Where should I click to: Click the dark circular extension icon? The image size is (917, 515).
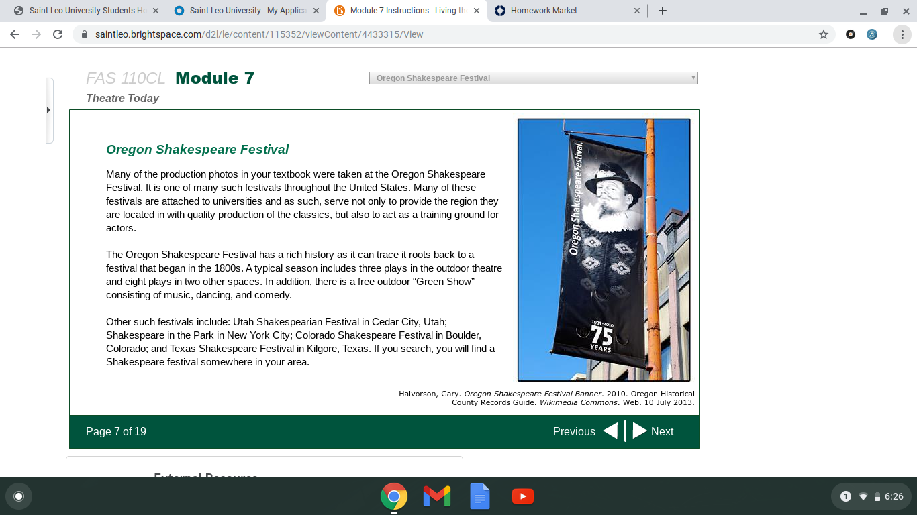851,34
